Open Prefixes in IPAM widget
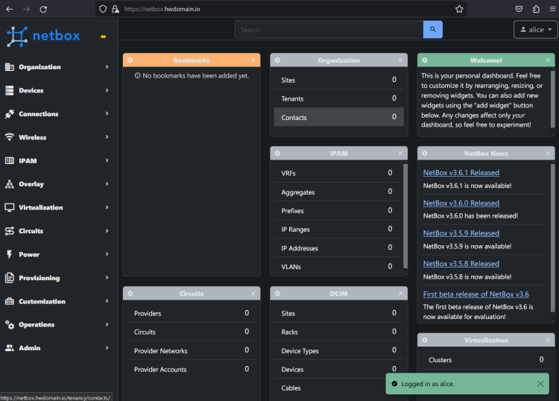Viewport: 559px width, 401px height. click(x=337, y=211)
